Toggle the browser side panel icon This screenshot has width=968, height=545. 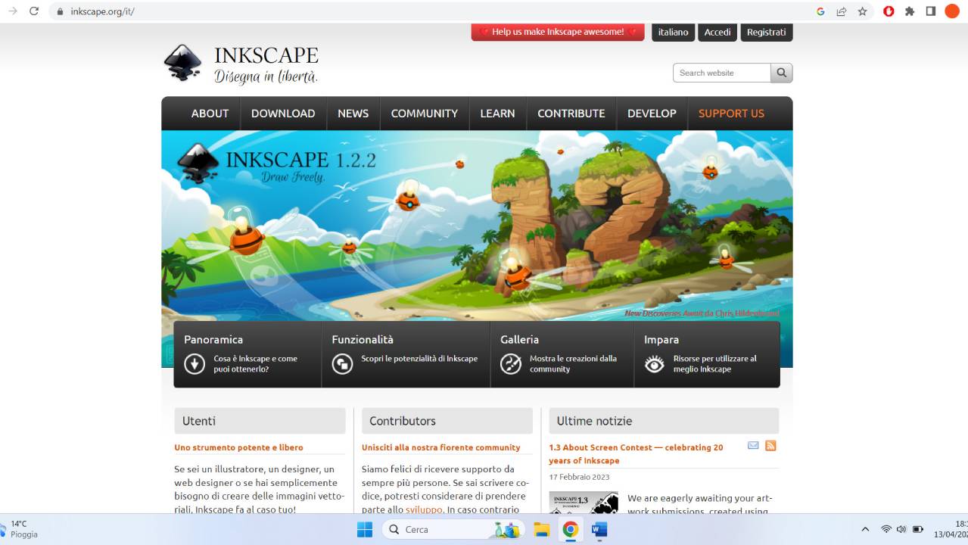coord(931,11)
